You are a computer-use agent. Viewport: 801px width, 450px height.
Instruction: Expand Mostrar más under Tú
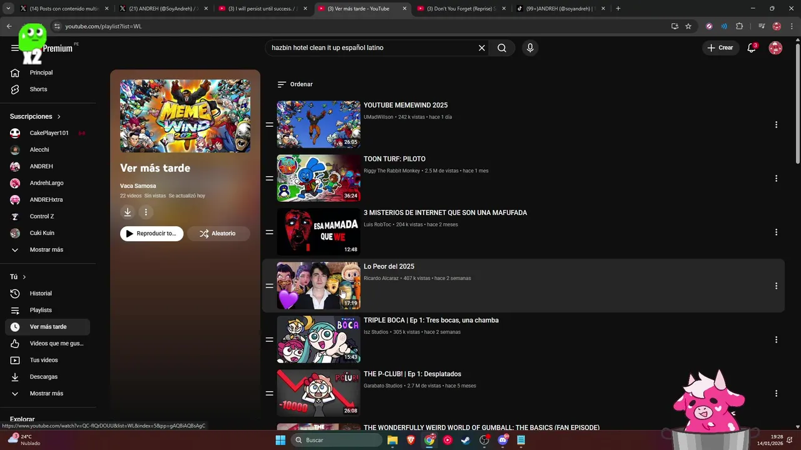click(x=48, y=394)
